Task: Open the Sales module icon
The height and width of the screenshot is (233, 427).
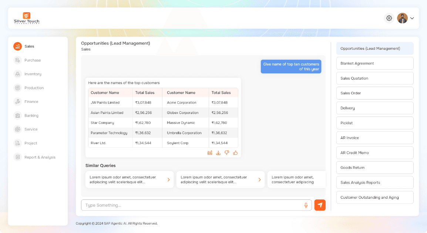Action: [x=17, y=46]
